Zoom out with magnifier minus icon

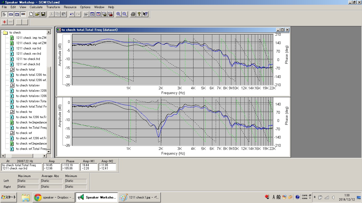(x=125, y=14)
